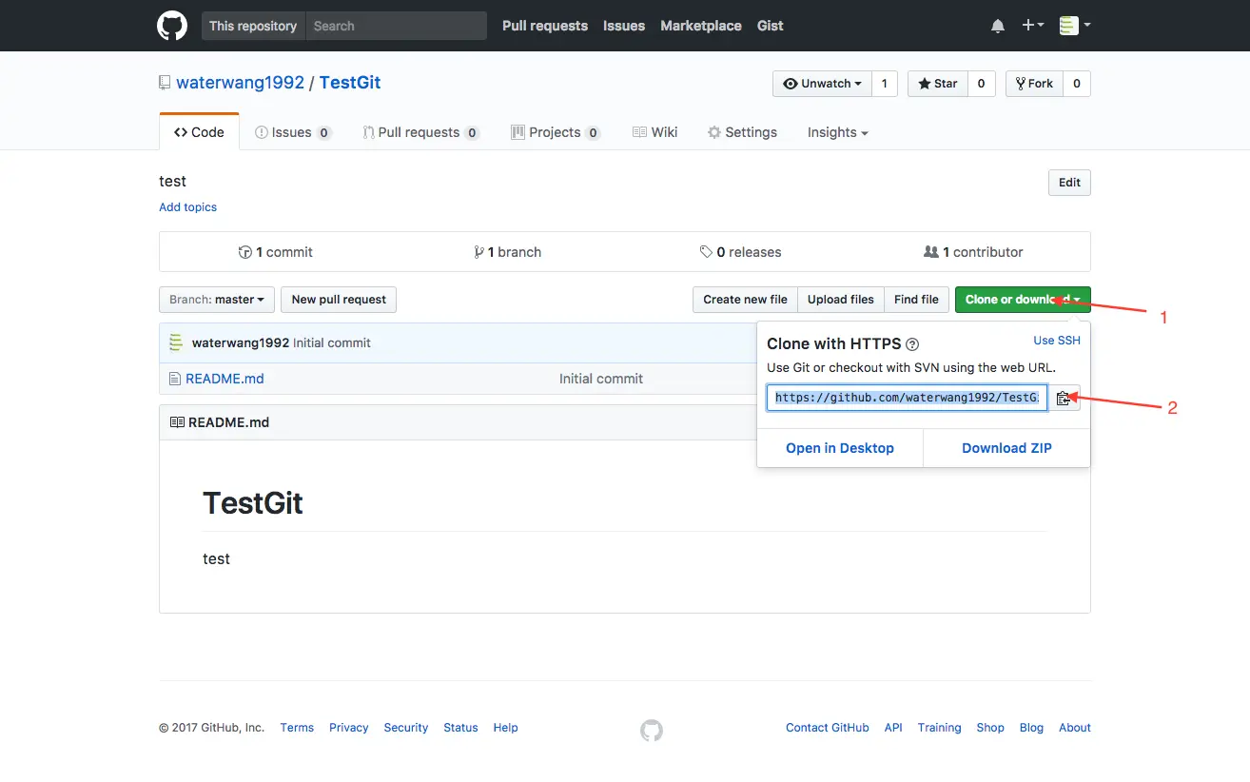
Task: Click the stargazers count 0
Action: click(x=982, y=84)
